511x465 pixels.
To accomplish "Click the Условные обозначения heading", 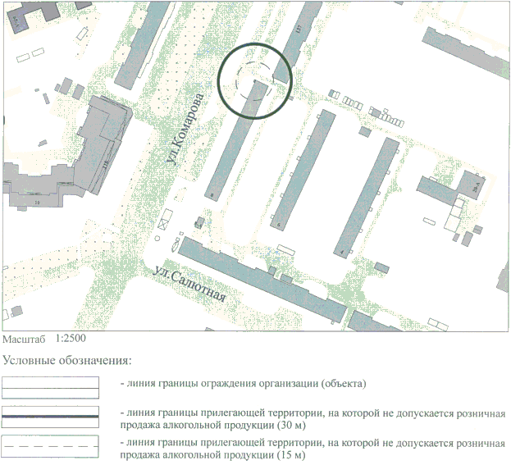I will pos(67,359).
